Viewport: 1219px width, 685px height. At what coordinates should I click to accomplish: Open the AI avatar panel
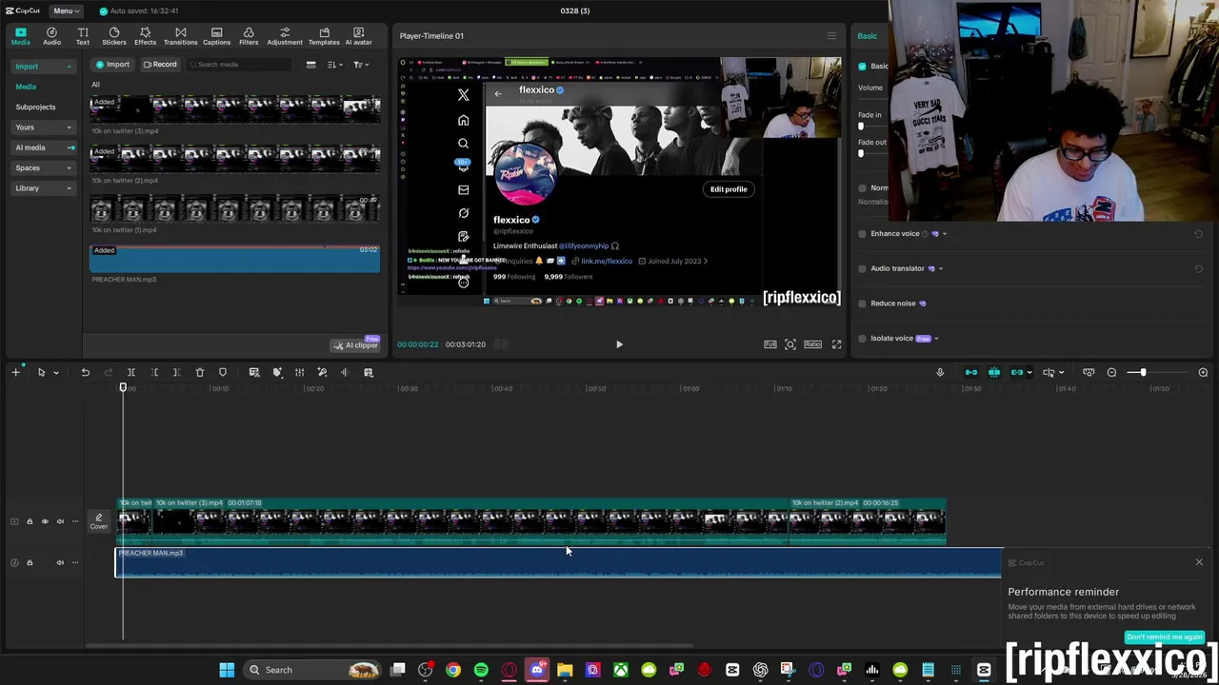click(358, 36)
